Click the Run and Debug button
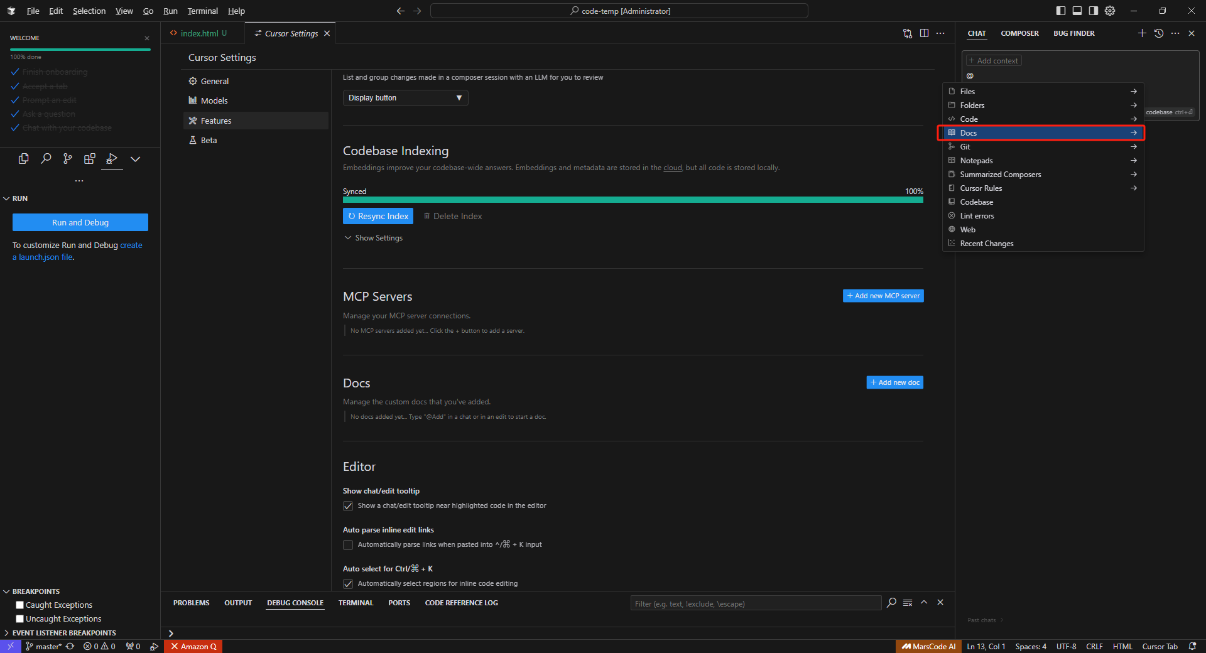This screenshot has width=1206, height=653. point(80,222)
